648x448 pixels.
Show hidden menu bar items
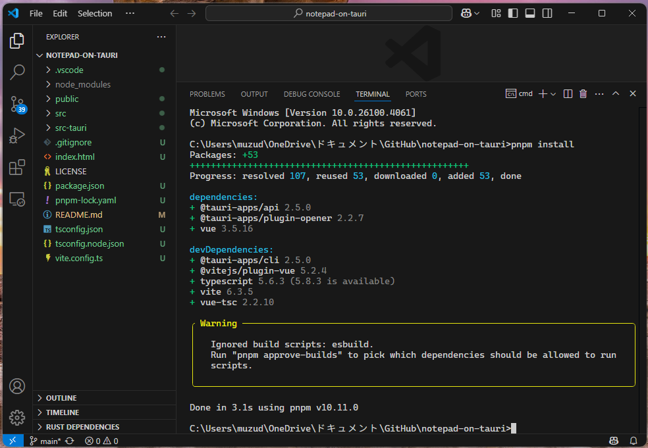click(x=130, y=13)
